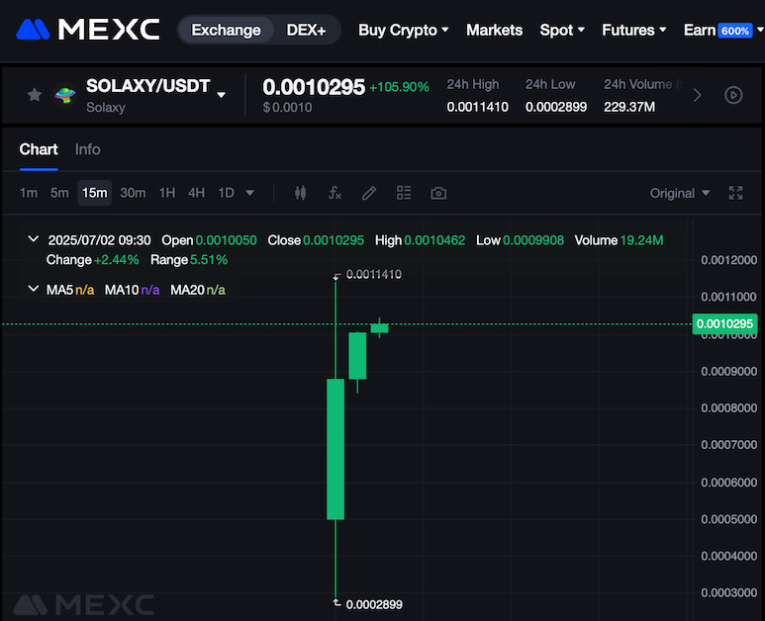Select 1m timeframe
The image size is (765, 621).
point(29,193)
